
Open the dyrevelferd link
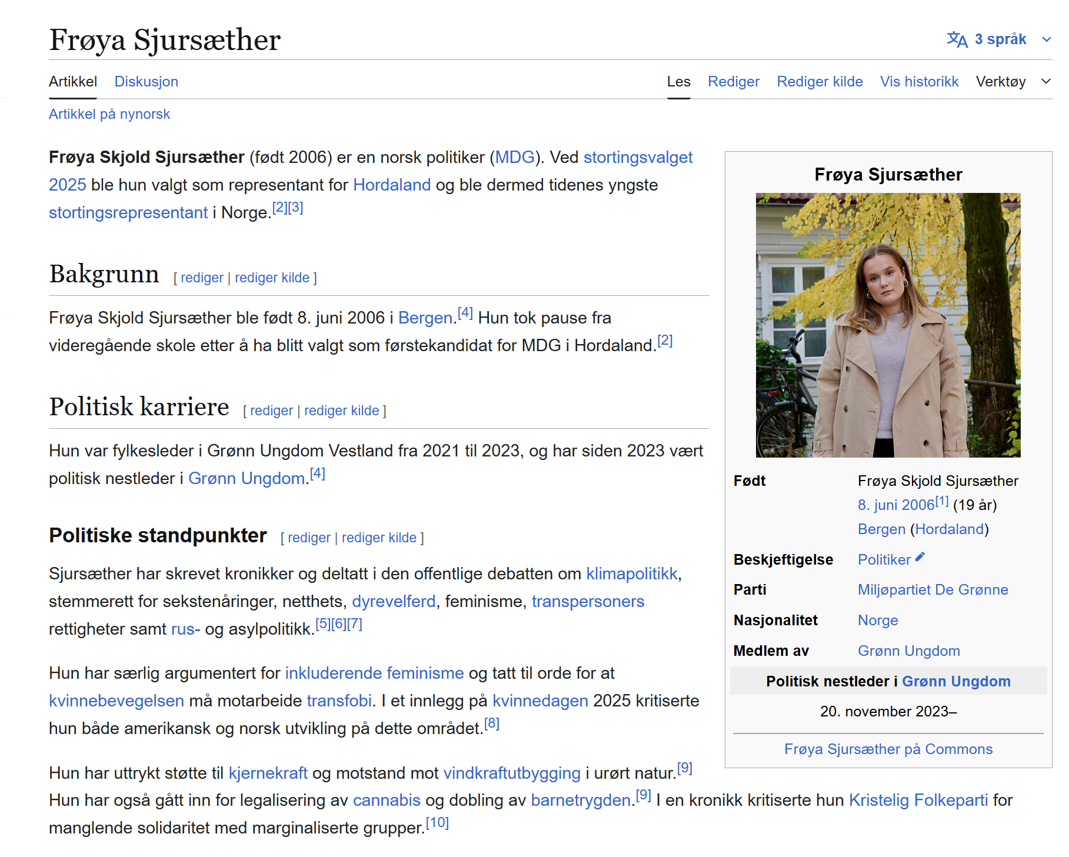pyautogui.click(x=394, y=601)
